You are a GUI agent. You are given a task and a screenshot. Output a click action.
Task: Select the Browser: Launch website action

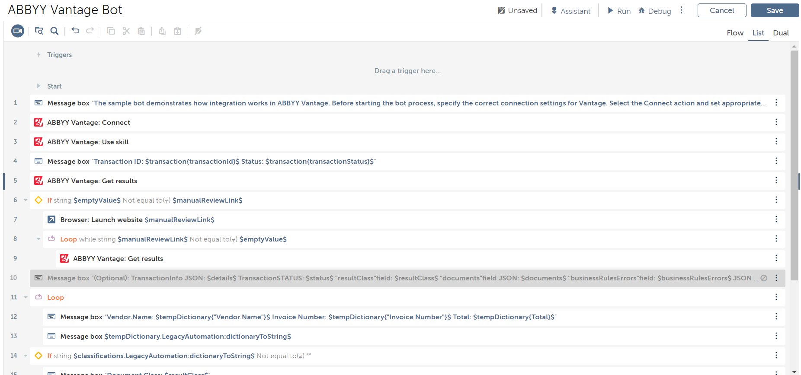point(414,219)
